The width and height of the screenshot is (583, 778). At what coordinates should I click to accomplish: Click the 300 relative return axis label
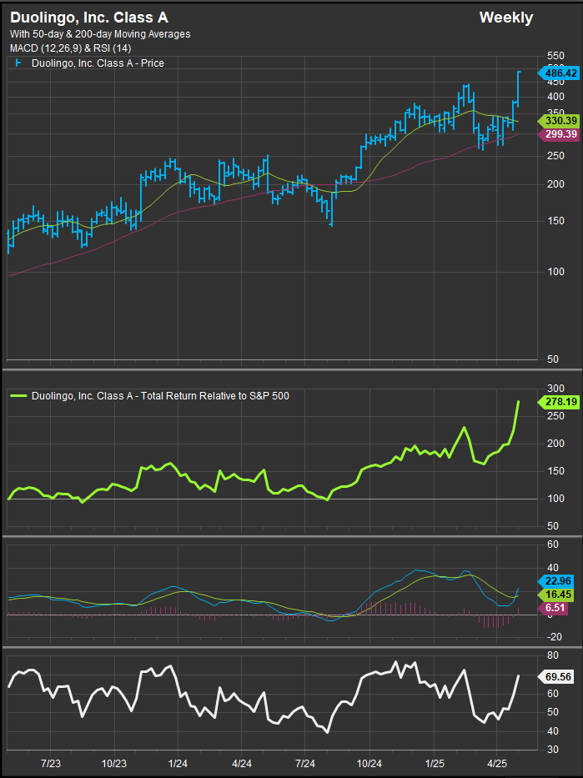(x=555, y=388)
